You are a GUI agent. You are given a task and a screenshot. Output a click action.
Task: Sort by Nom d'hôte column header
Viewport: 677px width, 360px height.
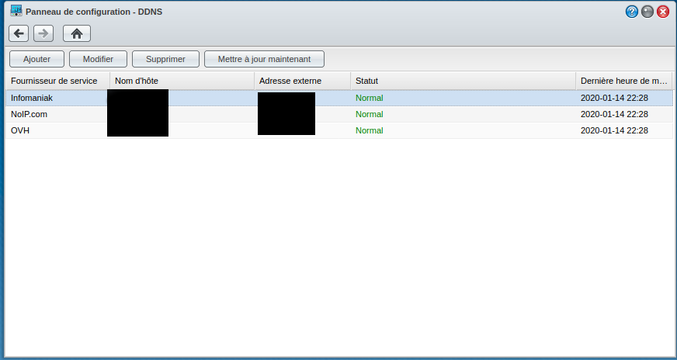[x=182, y=81]
